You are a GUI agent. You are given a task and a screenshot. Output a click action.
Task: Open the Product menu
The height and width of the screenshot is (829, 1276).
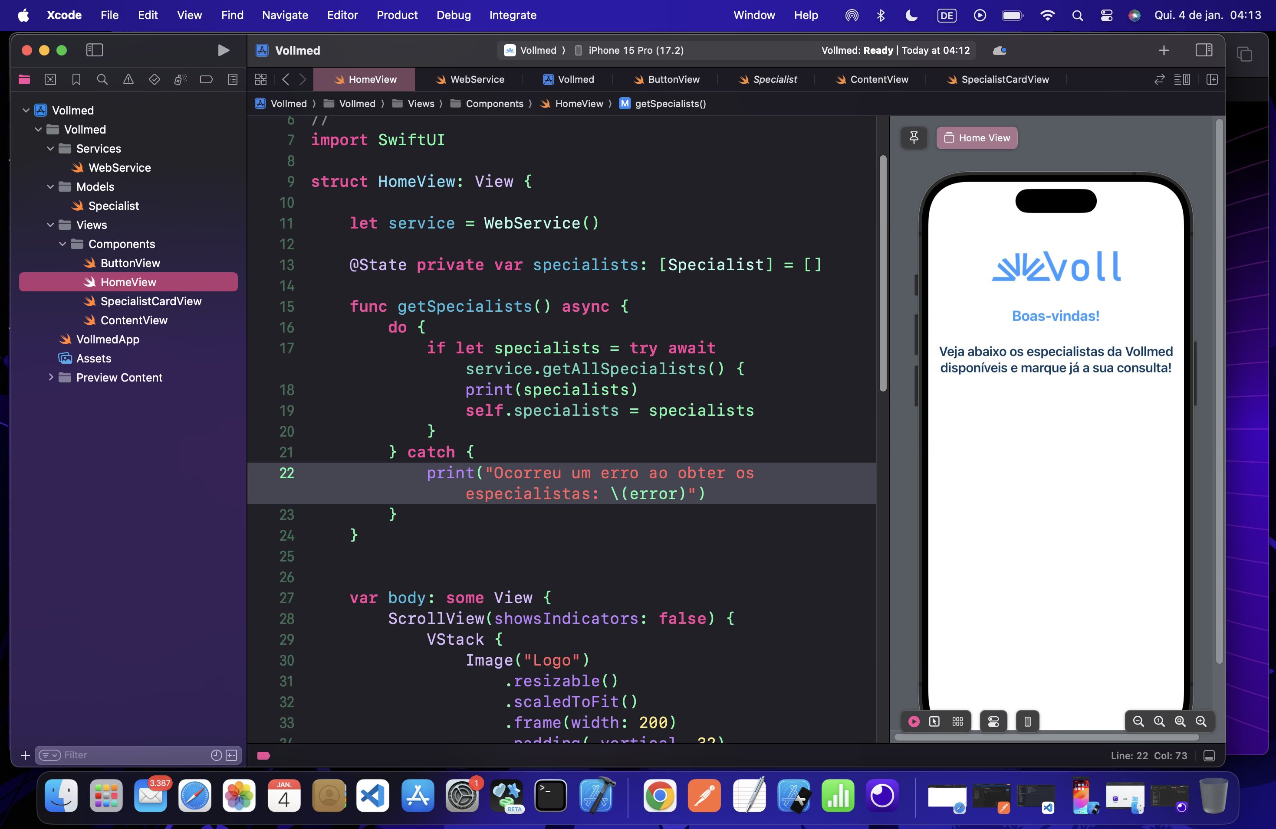pos(397,15)
